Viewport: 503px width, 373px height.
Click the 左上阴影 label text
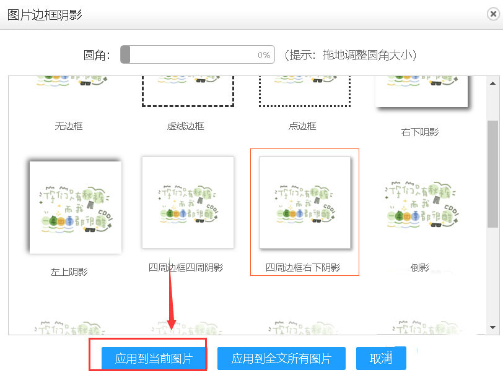coord(69,272)
